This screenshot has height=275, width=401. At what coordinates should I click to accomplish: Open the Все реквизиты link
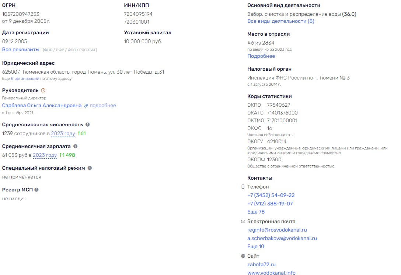pyautogui.click(x=21, y=50)
